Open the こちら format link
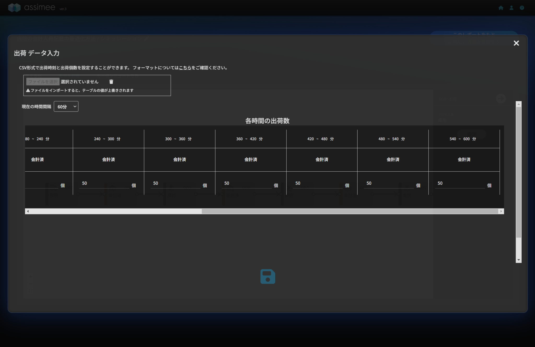The image size is (535, 347). pyautogui.click(x=185, y=68)
